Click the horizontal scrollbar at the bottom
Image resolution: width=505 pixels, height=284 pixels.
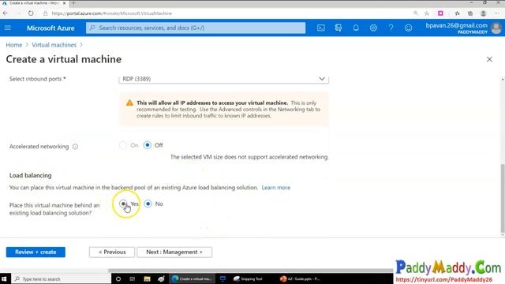click(x=250, y=271)
